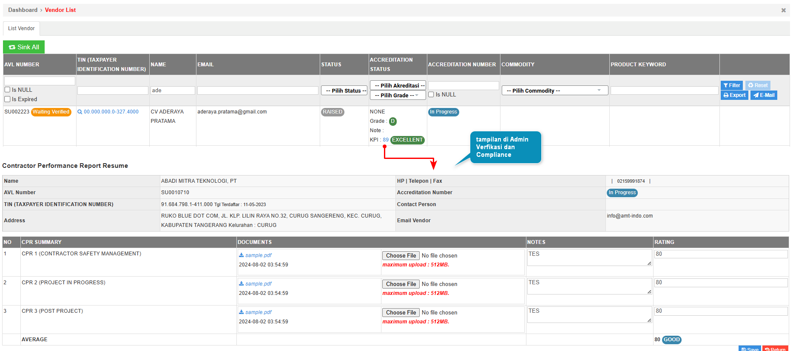
Task: Click the E-Mail paper plane button
Action: [764, 95]
